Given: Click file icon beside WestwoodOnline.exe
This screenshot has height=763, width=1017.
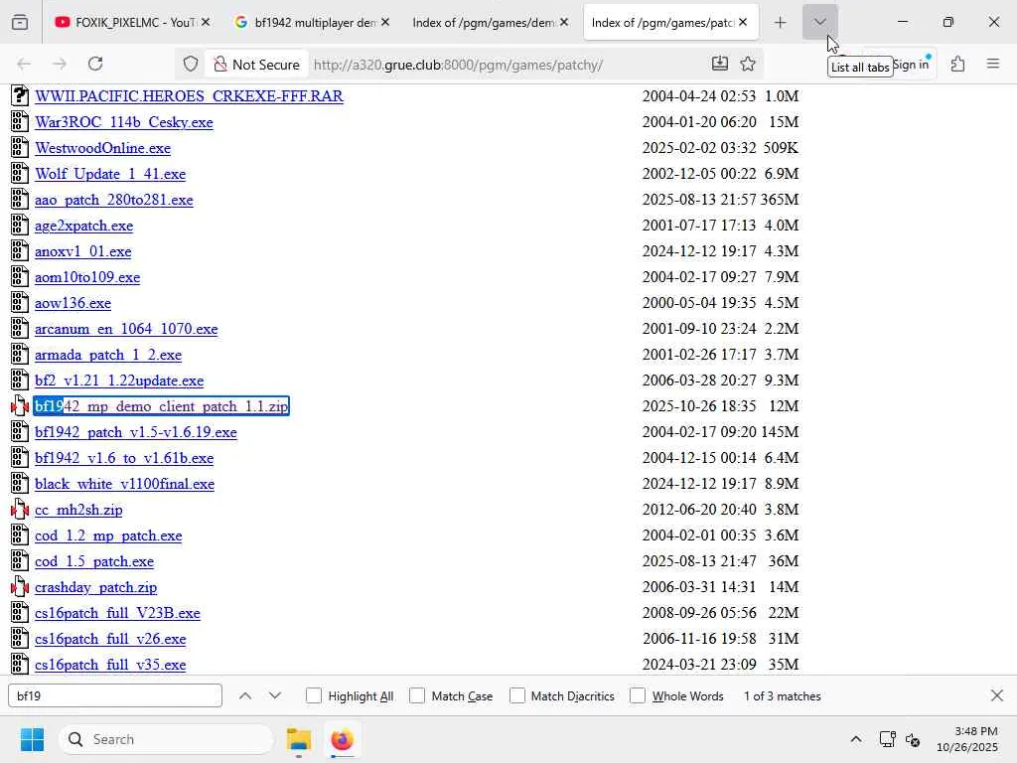Looking at the screenshot, I should 20,148.
